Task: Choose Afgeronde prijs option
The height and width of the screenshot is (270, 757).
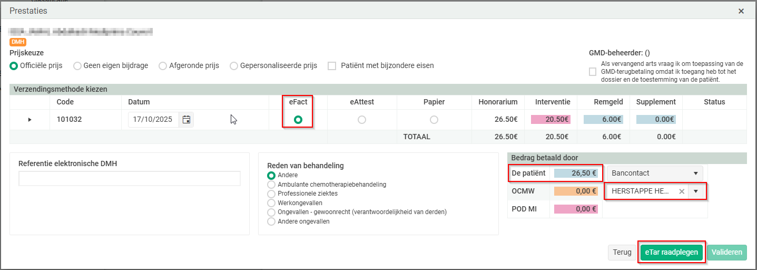Action: 163,66
